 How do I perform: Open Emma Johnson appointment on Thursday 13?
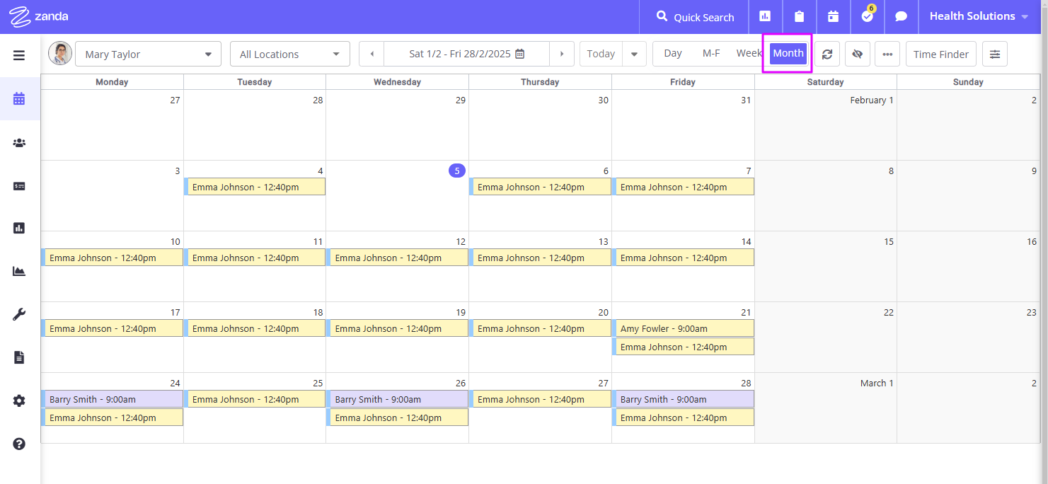tap(540, 258)
